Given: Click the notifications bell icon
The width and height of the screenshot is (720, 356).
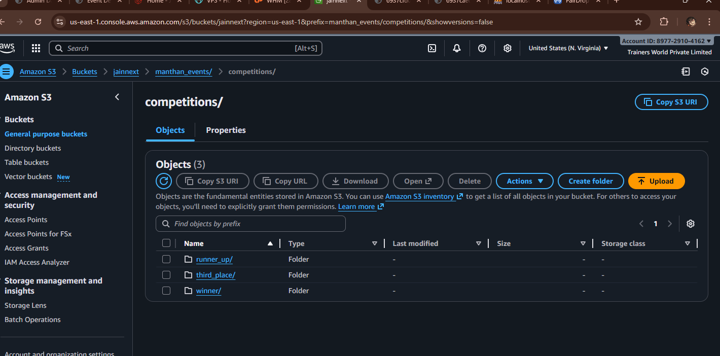Looking at the screenshot, I should (x=457, y=48).
